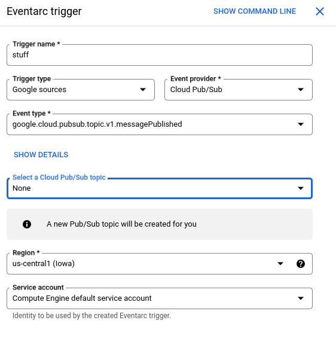Image resolution: width=336 pixels, height=363 pixels.
Task: Click SHOW COMMAND LINE link
Action: pos(255,11)
